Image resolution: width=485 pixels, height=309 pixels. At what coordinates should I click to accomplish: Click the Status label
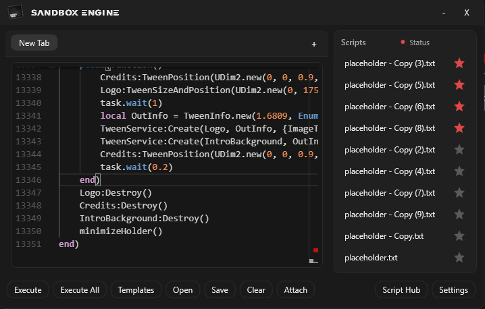419,43
